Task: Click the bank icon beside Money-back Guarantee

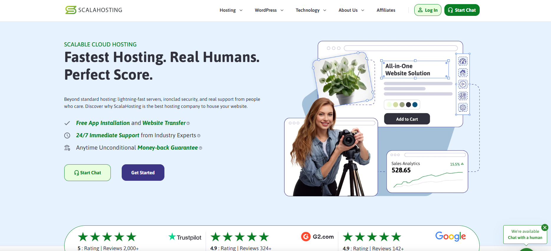Action: click(x=67, y=148)
